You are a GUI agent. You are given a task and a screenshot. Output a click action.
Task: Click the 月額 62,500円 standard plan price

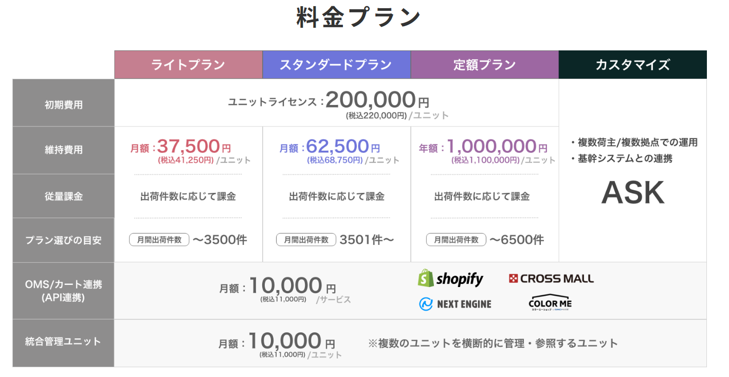pos(336,147)
